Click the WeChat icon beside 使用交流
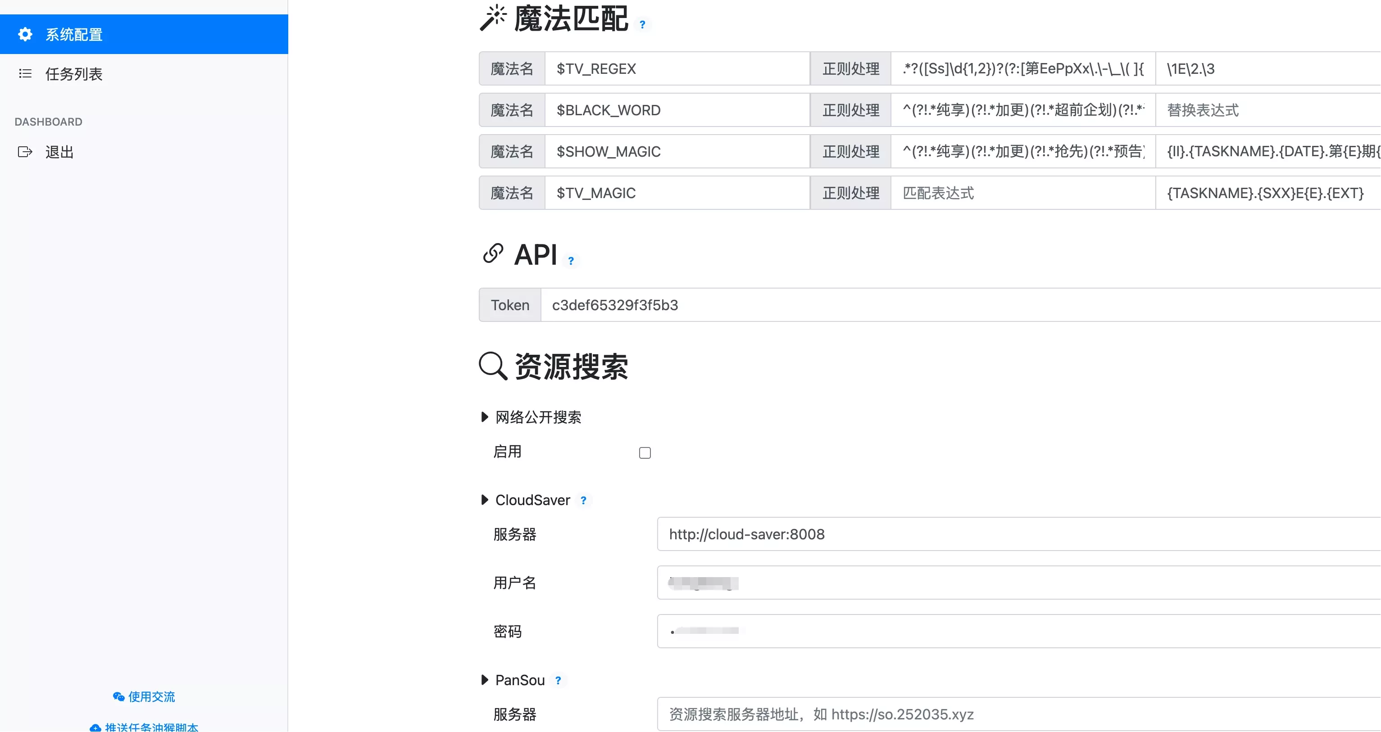This screenshot has height=732, width=1381. point(118,696)
